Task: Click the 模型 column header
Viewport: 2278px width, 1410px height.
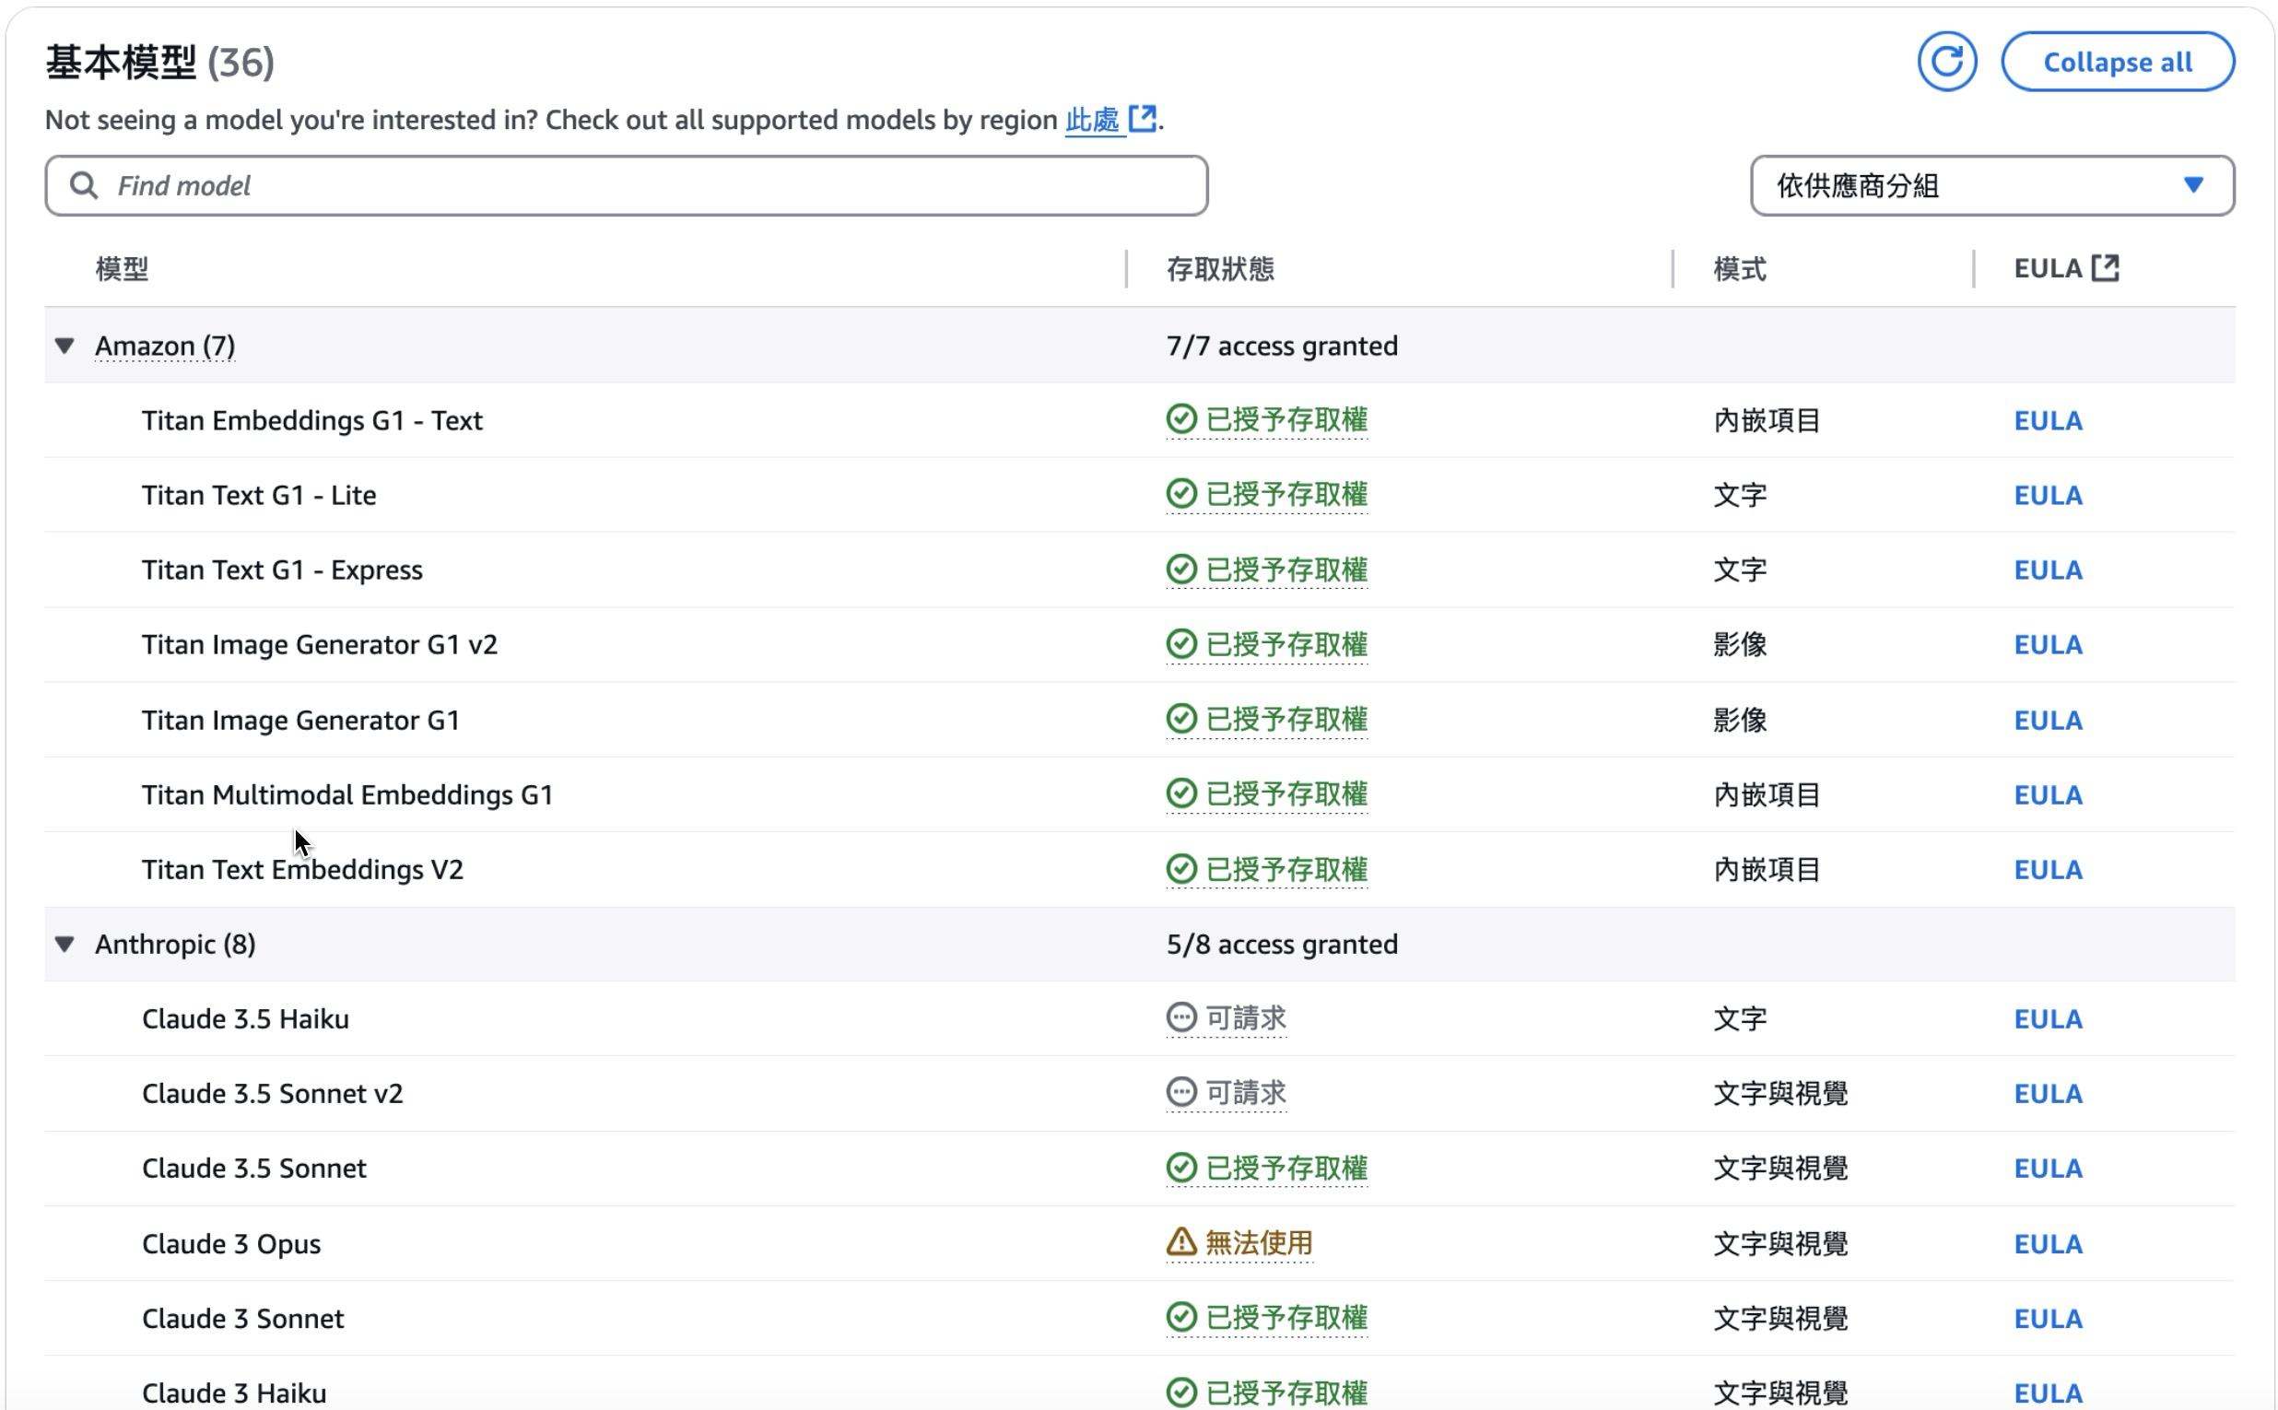Action: click(123, 269)
